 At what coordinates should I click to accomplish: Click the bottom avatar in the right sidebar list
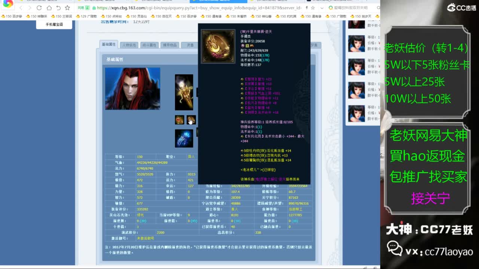coord(356,113)
